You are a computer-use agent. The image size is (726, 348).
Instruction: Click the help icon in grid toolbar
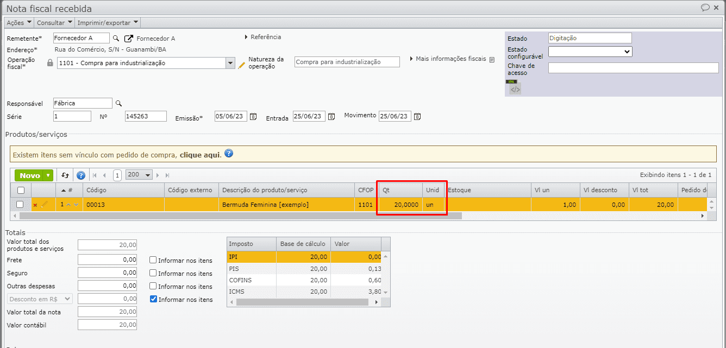coord(81,175)
